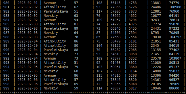Click the ID cell 987
Viewport: 186px width, 94px height.
pos(6,33)
